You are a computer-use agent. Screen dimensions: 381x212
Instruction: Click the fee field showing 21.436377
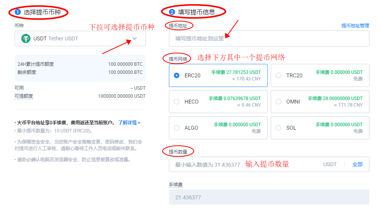point(269,197)
